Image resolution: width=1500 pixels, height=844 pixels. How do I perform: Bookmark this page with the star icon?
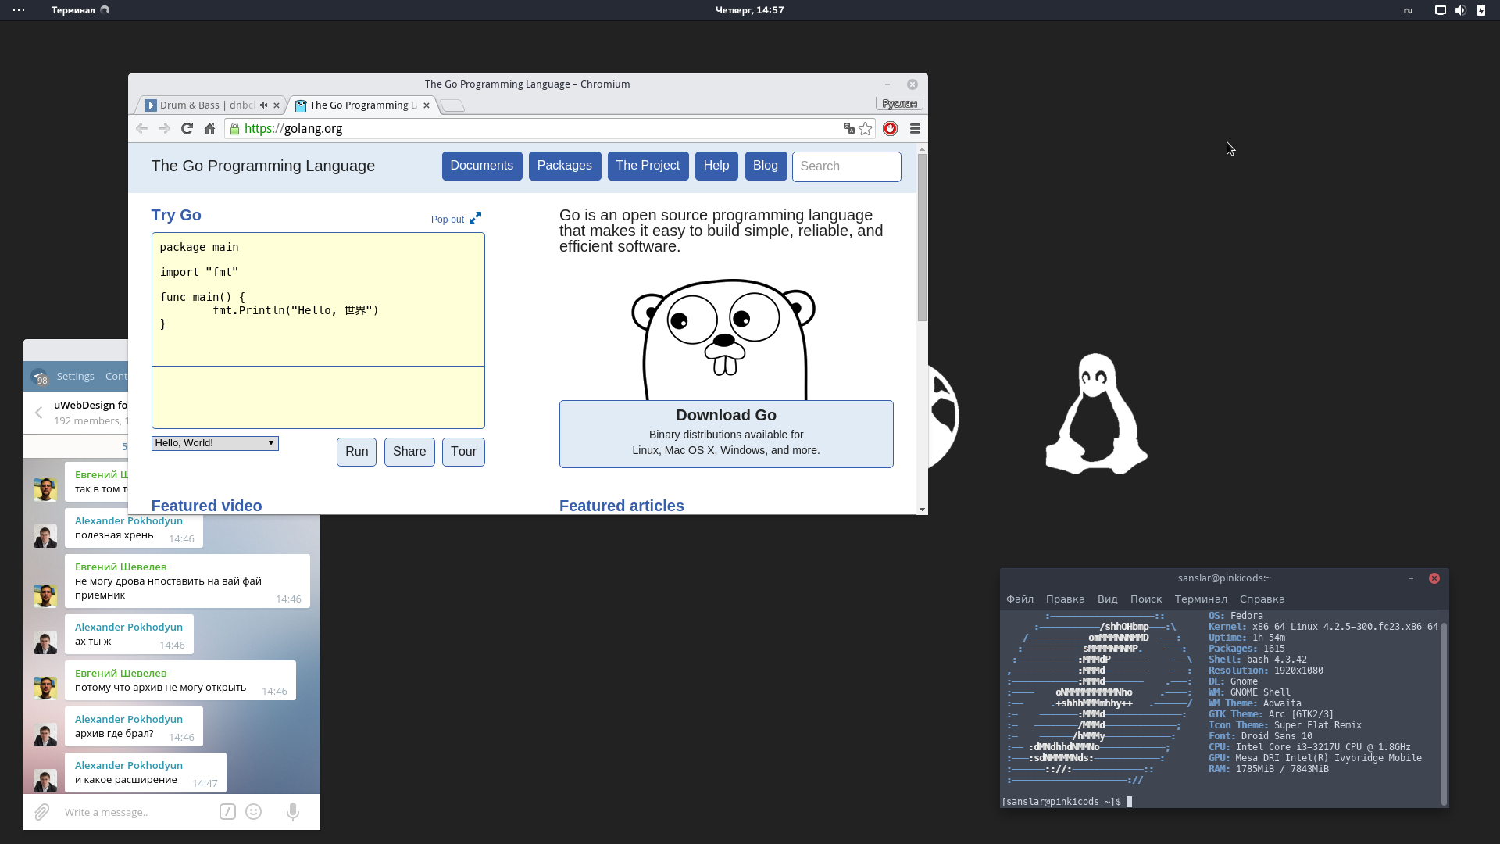(x=866, y=129)
